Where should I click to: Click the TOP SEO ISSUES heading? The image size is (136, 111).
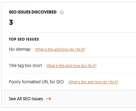(24, 39)
